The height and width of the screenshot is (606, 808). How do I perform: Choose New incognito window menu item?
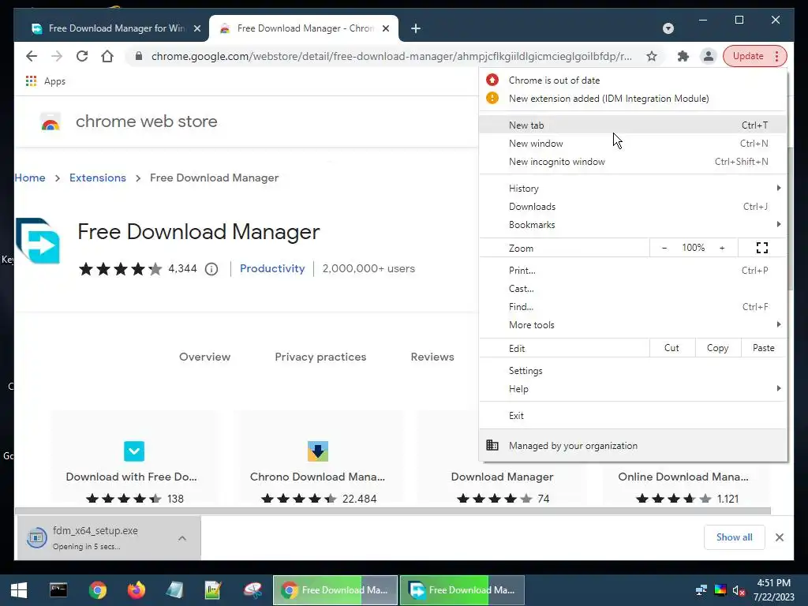click(x=632, y=162)
